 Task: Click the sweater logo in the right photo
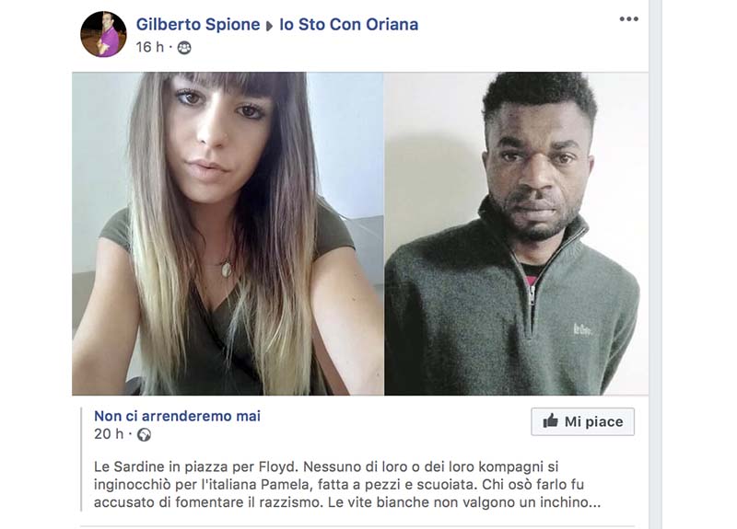[x=582, y=329]
